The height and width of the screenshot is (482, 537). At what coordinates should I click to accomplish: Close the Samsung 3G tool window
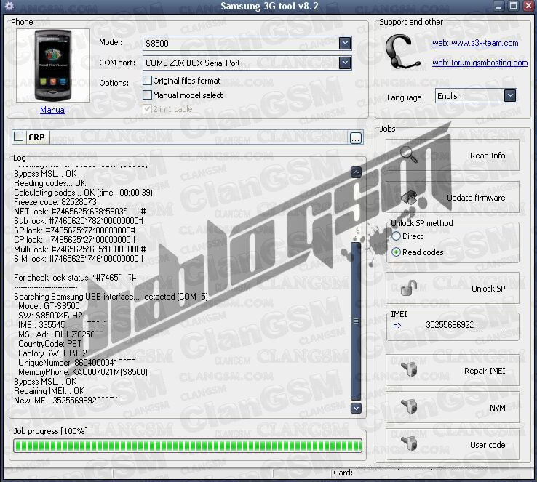coord(528,6)
